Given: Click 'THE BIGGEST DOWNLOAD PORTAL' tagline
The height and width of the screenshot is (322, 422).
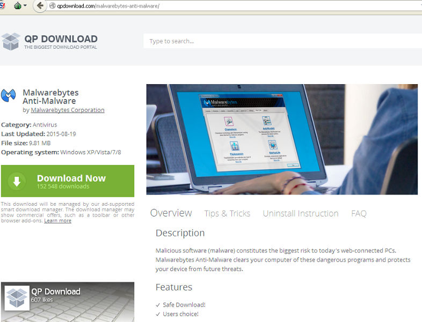Looking at the screenshot, I should tap(61, 47).
